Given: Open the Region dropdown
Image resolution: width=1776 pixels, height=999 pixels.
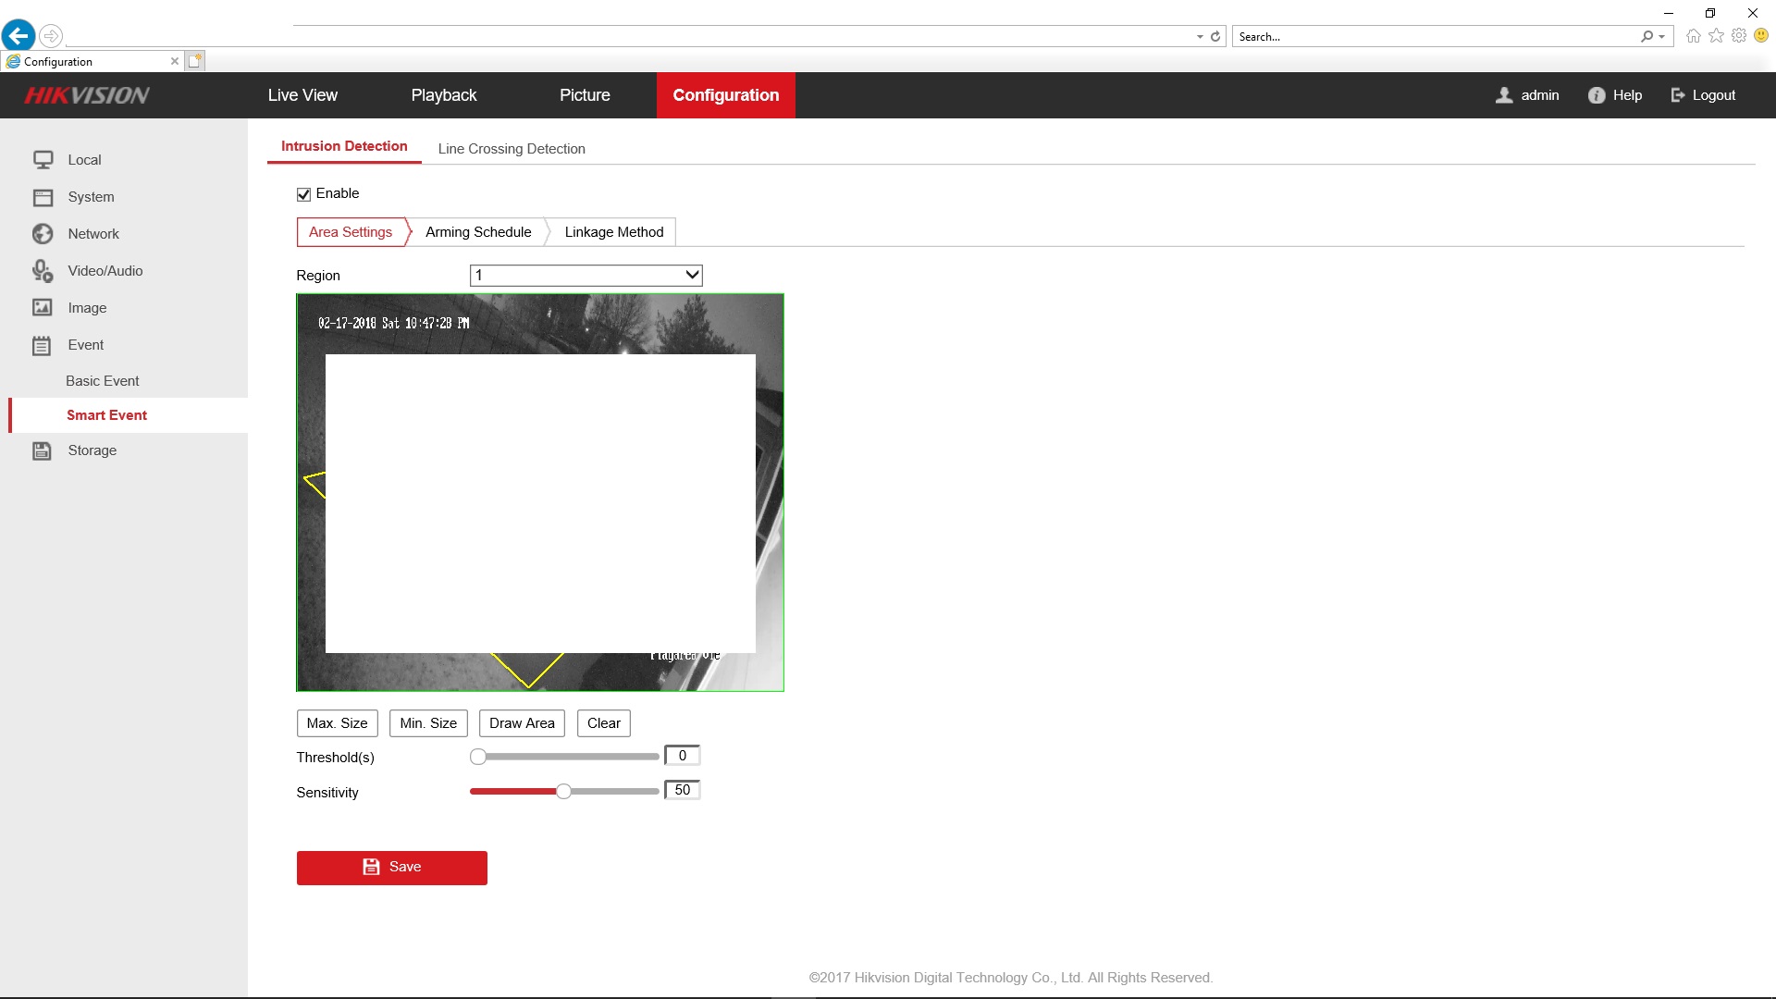Looking at the screenshot, I should [586, 275].
